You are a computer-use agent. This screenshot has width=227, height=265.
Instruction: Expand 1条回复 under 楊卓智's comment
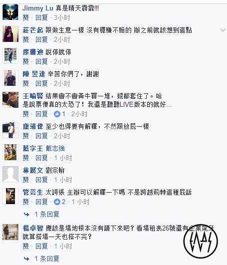47,259
